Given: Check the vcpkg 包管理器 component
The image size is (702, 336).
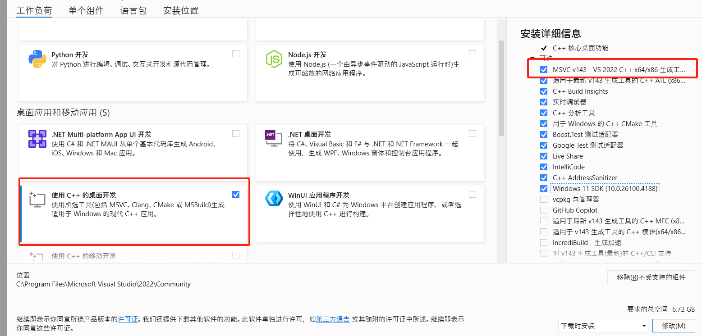Looking at the screenshot, I should [544, 199].
